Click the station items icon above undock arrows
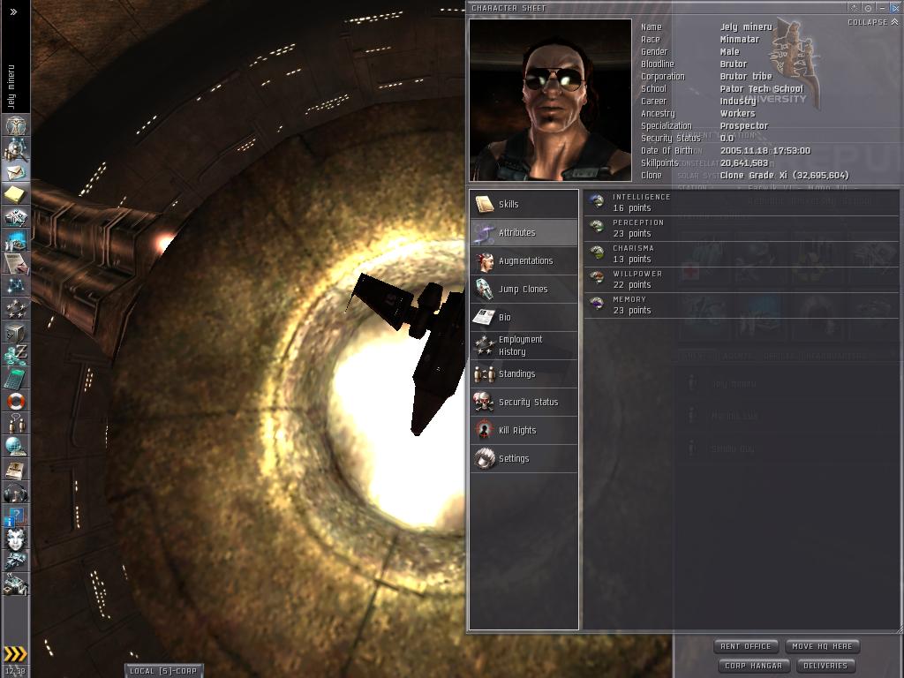904x678 pixels. pos(16,584)
